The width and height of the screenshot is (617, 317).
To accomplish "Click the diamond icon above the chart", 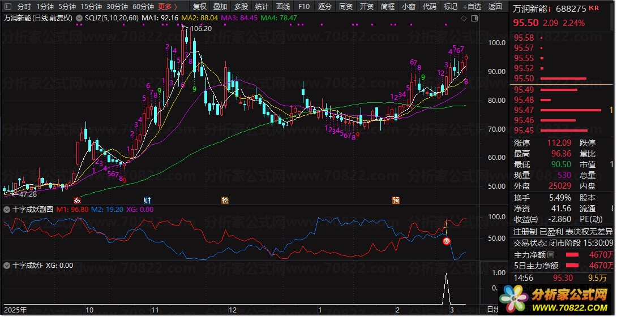I will (x=464, y=18).
